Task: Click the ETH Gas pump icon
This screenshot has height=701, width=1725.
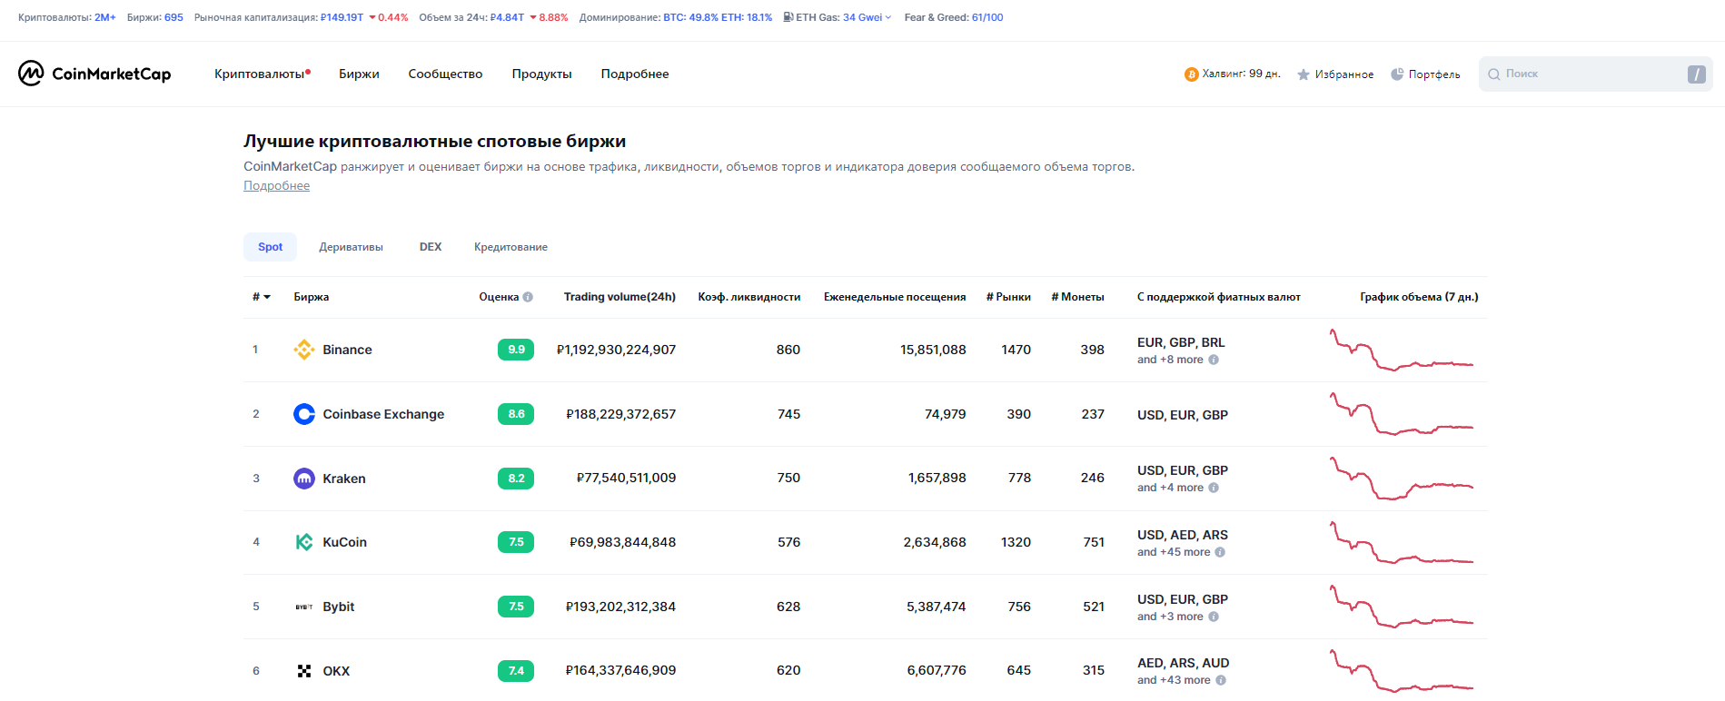Action: [788, 17]
